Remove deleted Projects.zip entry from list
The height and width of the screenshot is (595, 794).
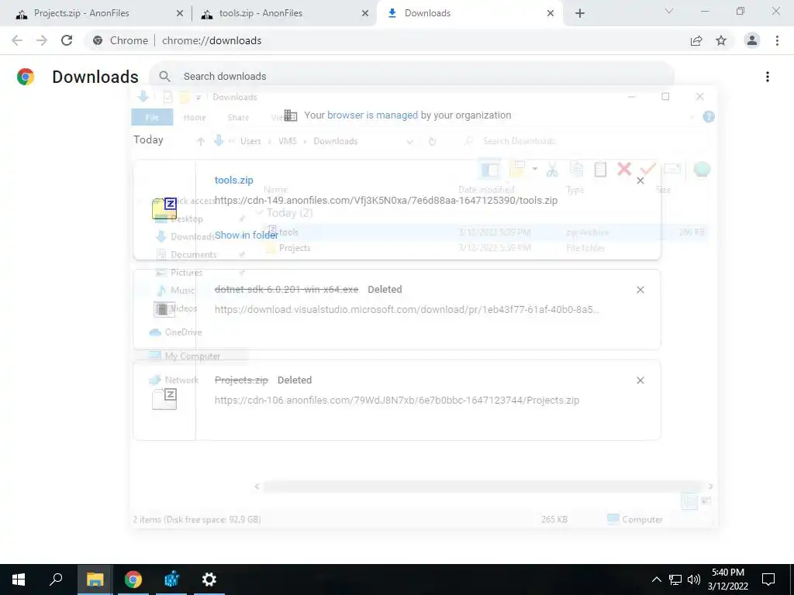pyautogui.click(x=640, y=380)
